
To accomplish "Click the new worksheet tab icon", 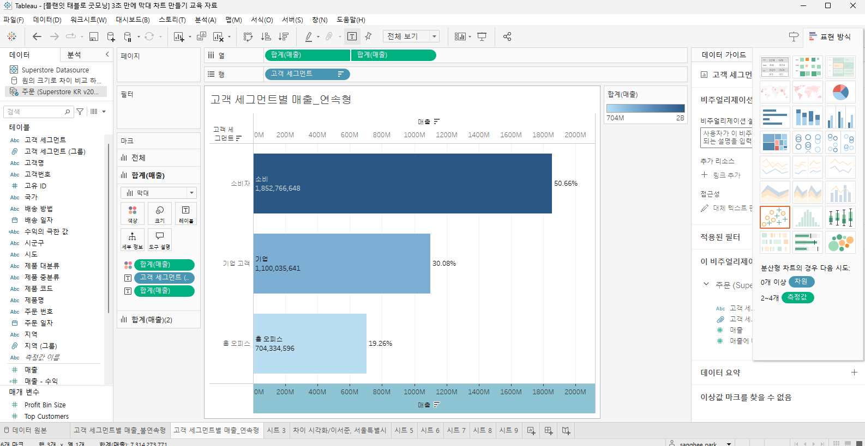I will 531,431.
